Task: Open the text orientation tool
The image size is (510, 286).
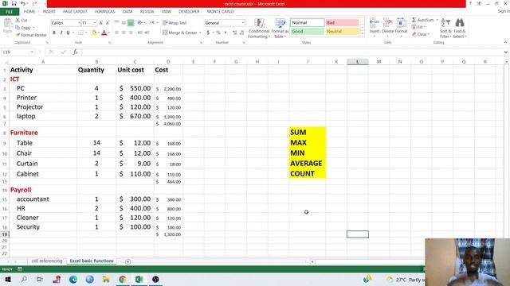Action: click(x=140, y=23)
